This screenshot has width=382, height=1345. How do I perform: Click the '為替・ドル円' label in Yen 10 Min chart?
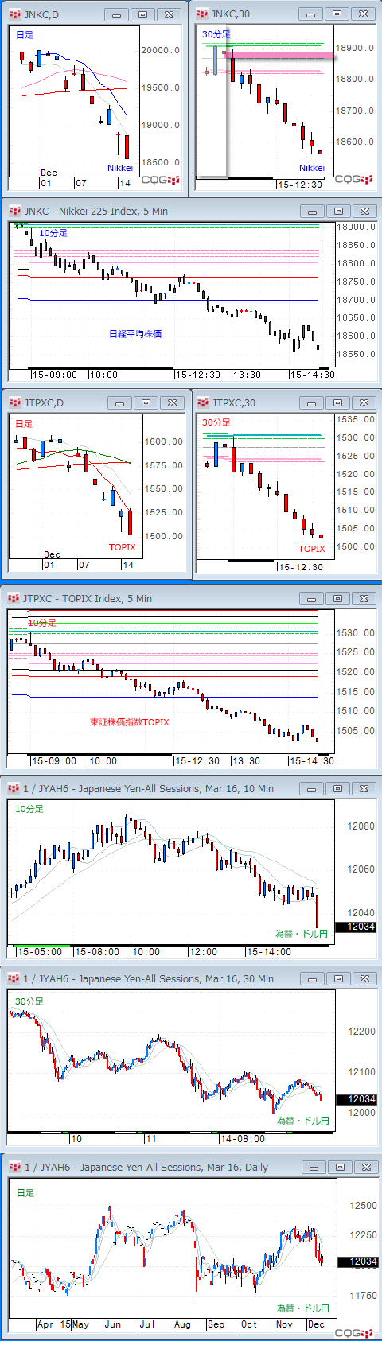[302, 934]
